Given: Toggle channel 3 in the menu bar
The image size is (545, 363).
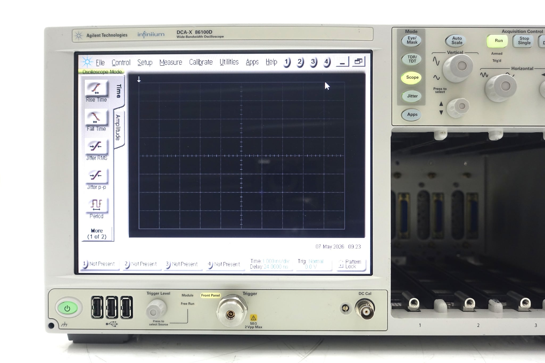Looking at the screenshot, I should click(x=313, y=62).
